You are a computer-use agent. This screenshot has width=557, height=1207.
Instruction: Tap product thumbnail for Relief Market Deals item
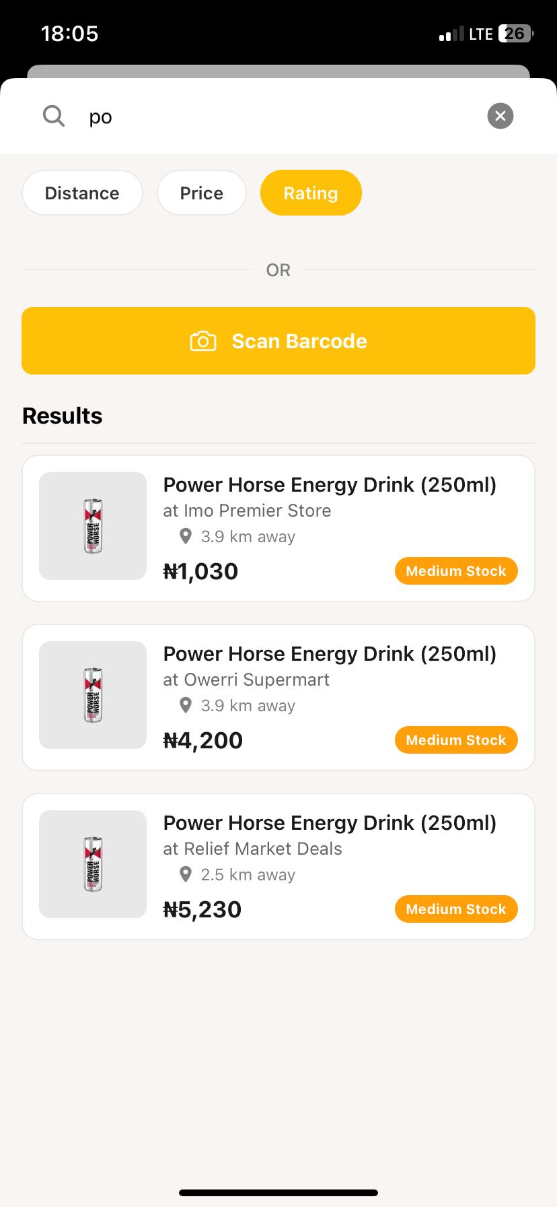93,864
